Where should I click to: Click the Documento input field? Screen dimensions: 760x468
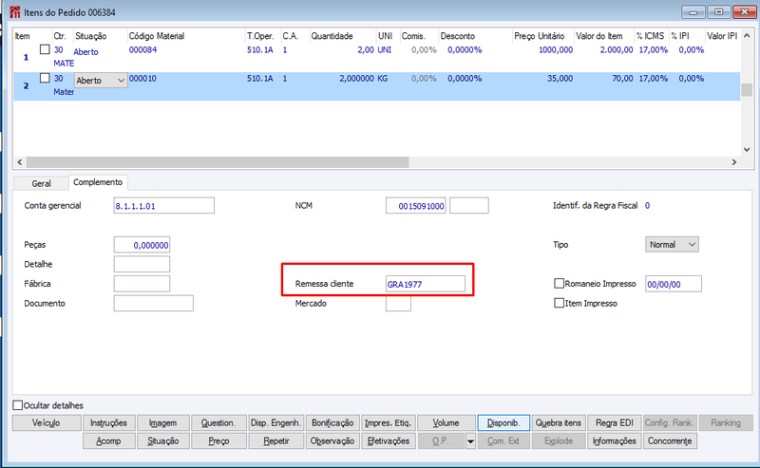click(154, 303)
